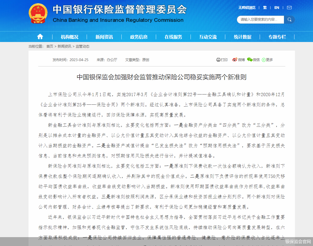Open 监管动态 in the breadcrumb trail

click(83, 46)
